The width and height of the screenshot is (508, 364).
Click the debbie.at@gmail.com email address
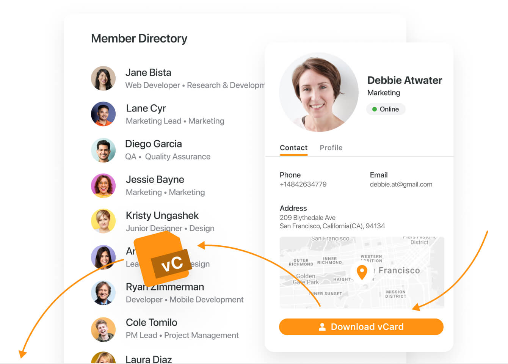click(401, 184)
